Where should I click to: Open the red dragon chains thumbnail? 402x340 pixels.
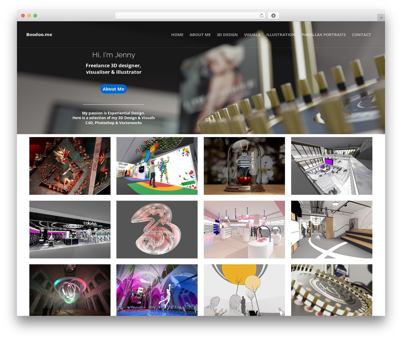[70, 166]
